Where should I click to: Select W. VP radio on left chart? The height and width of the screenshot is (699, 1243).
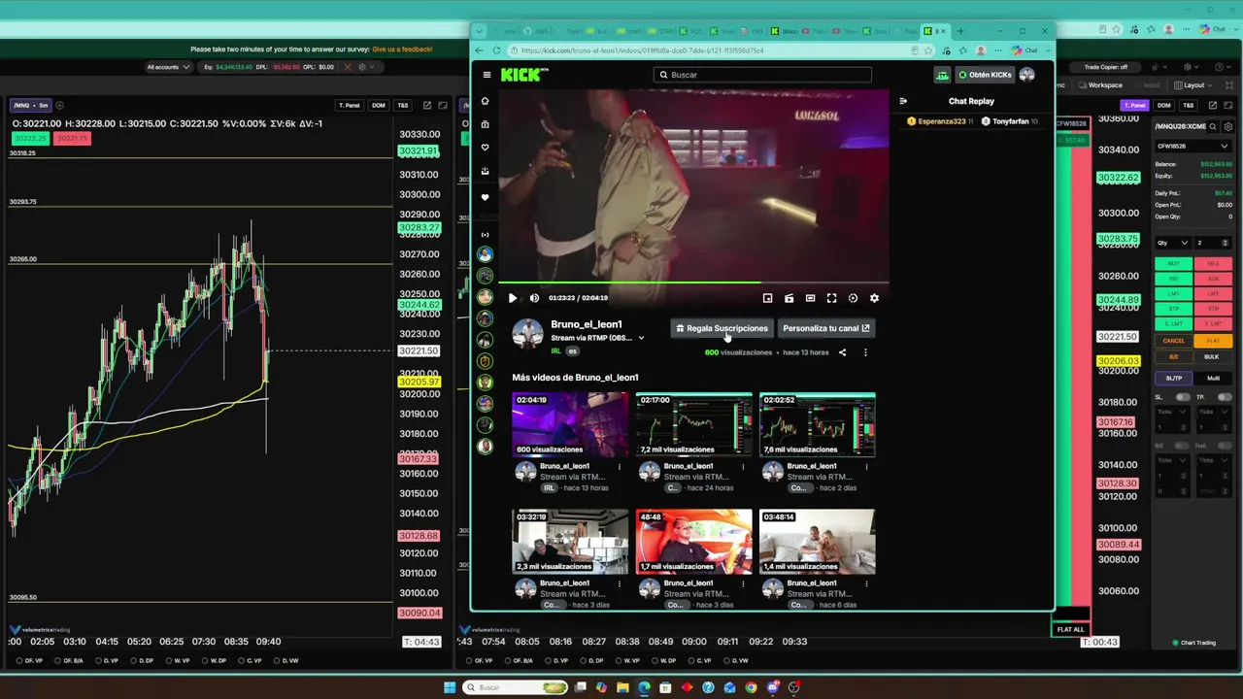coord(168,661)
